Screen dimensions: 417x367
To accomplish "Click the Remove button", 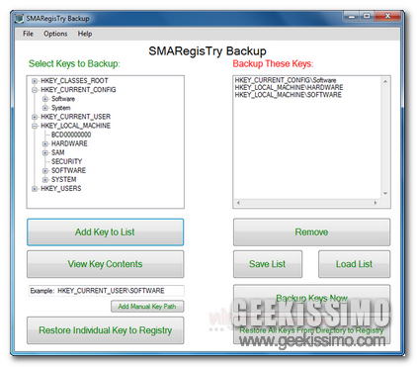I will click(311, 232).
